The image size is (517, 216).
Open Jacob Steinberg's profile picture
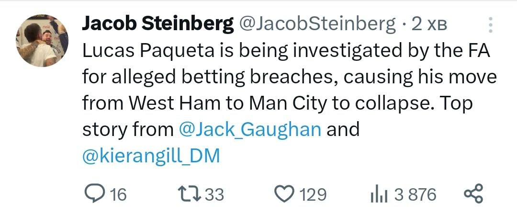43,40
